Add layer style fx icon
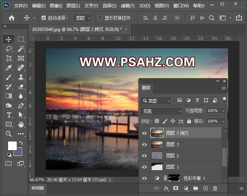 tap(166, 188)
